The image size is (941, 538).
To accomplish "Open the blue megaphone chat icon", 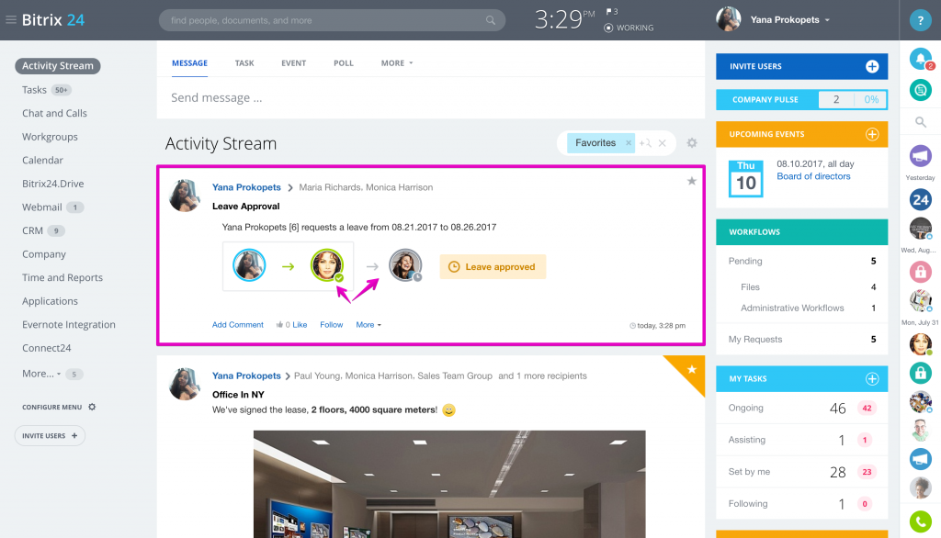I will [x=920, y=459].
